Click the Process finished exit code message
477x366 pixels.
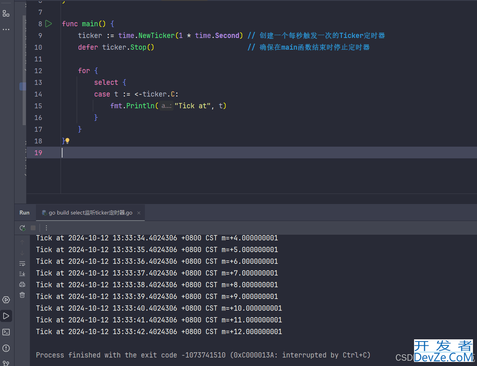[203, 355]
